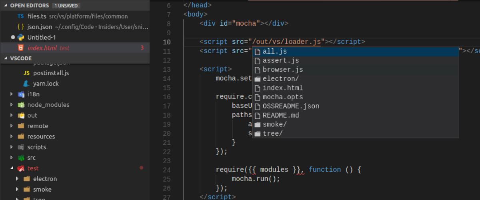Screen dimensions: 480x200
Task: Open files.ts in Open Editors
Action: click(x=75, y=16)
